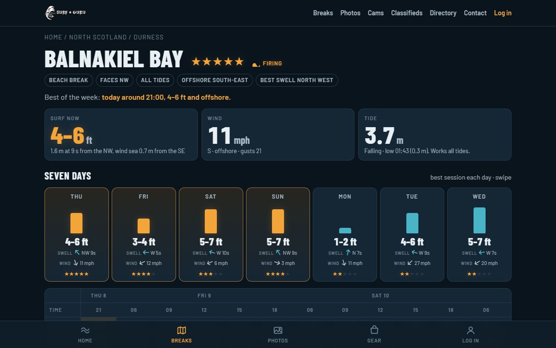The height and width of the screenshot is (348, 556).
Task: Click the BEST SWELL NORTH WEST tag
Action: tap(297, 80)
